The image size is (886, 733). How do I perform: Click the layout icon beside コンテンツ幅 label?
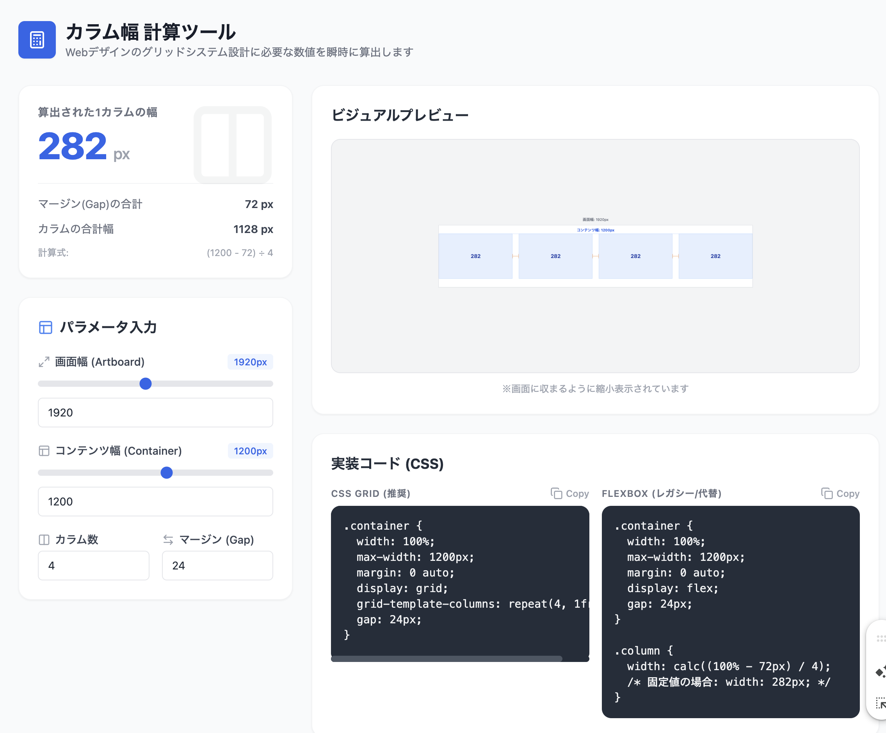[x=44, y=451]
